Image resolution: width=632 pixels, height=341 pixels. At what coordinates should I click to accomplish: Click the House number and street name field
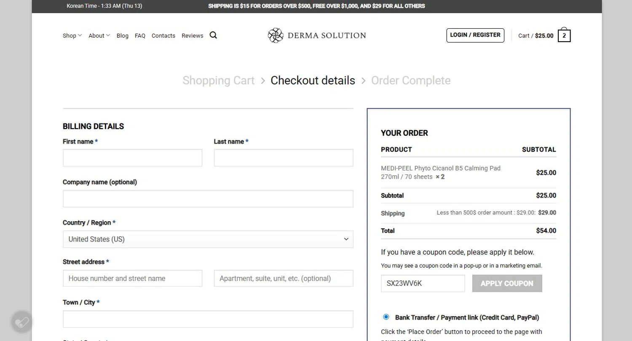coord(133,278)
